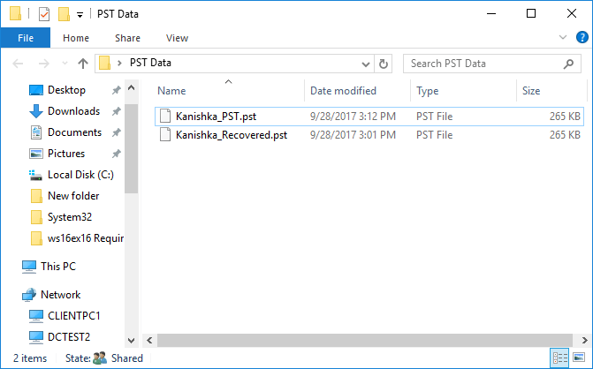Switch to Large icons view in status bar
Image resolution: width=593 pixels, height=369 pixels.
tap(579, 358)
